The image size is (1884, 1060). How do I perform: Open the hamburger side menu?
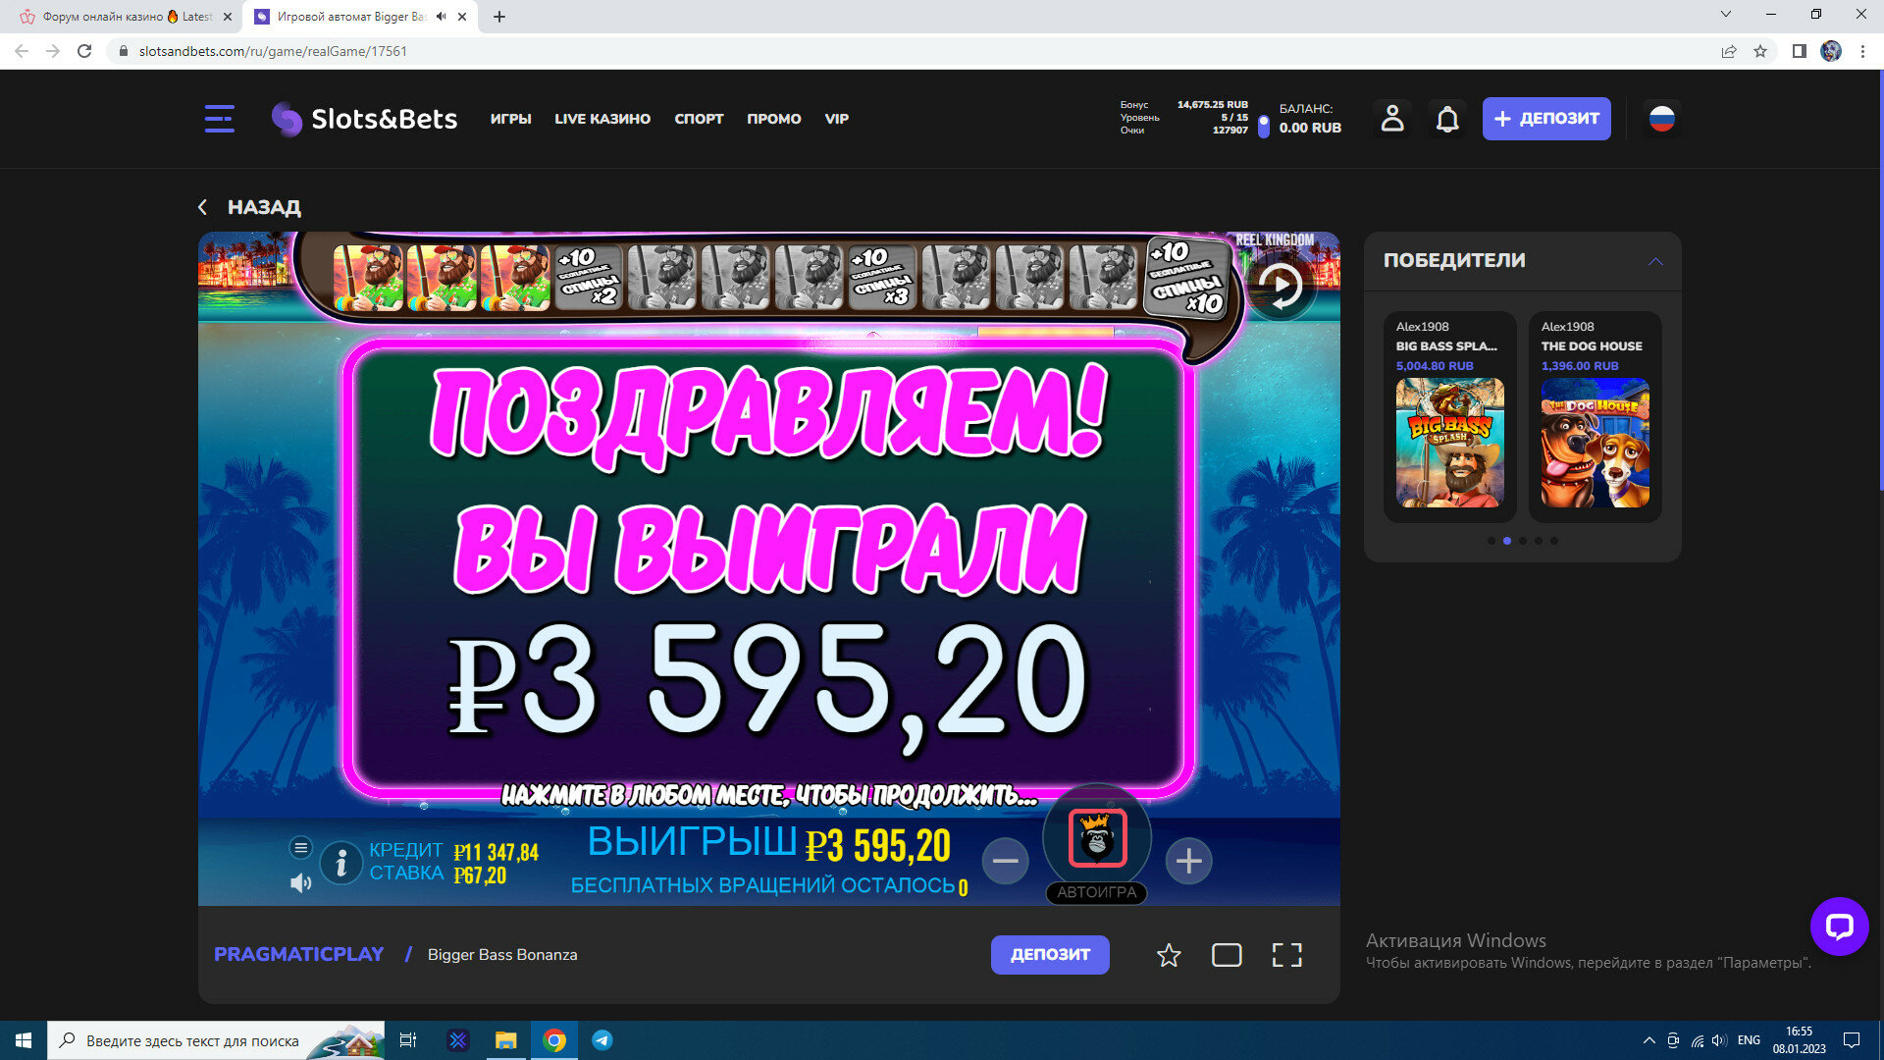pyautogui.click(x=219, y=119)
